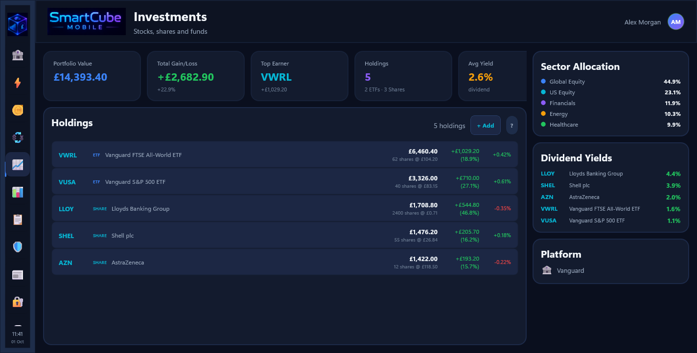Click Vanguard FTSE All-World ETF name in Holdings
Viewport: 697px width, 353px height.
143,155
